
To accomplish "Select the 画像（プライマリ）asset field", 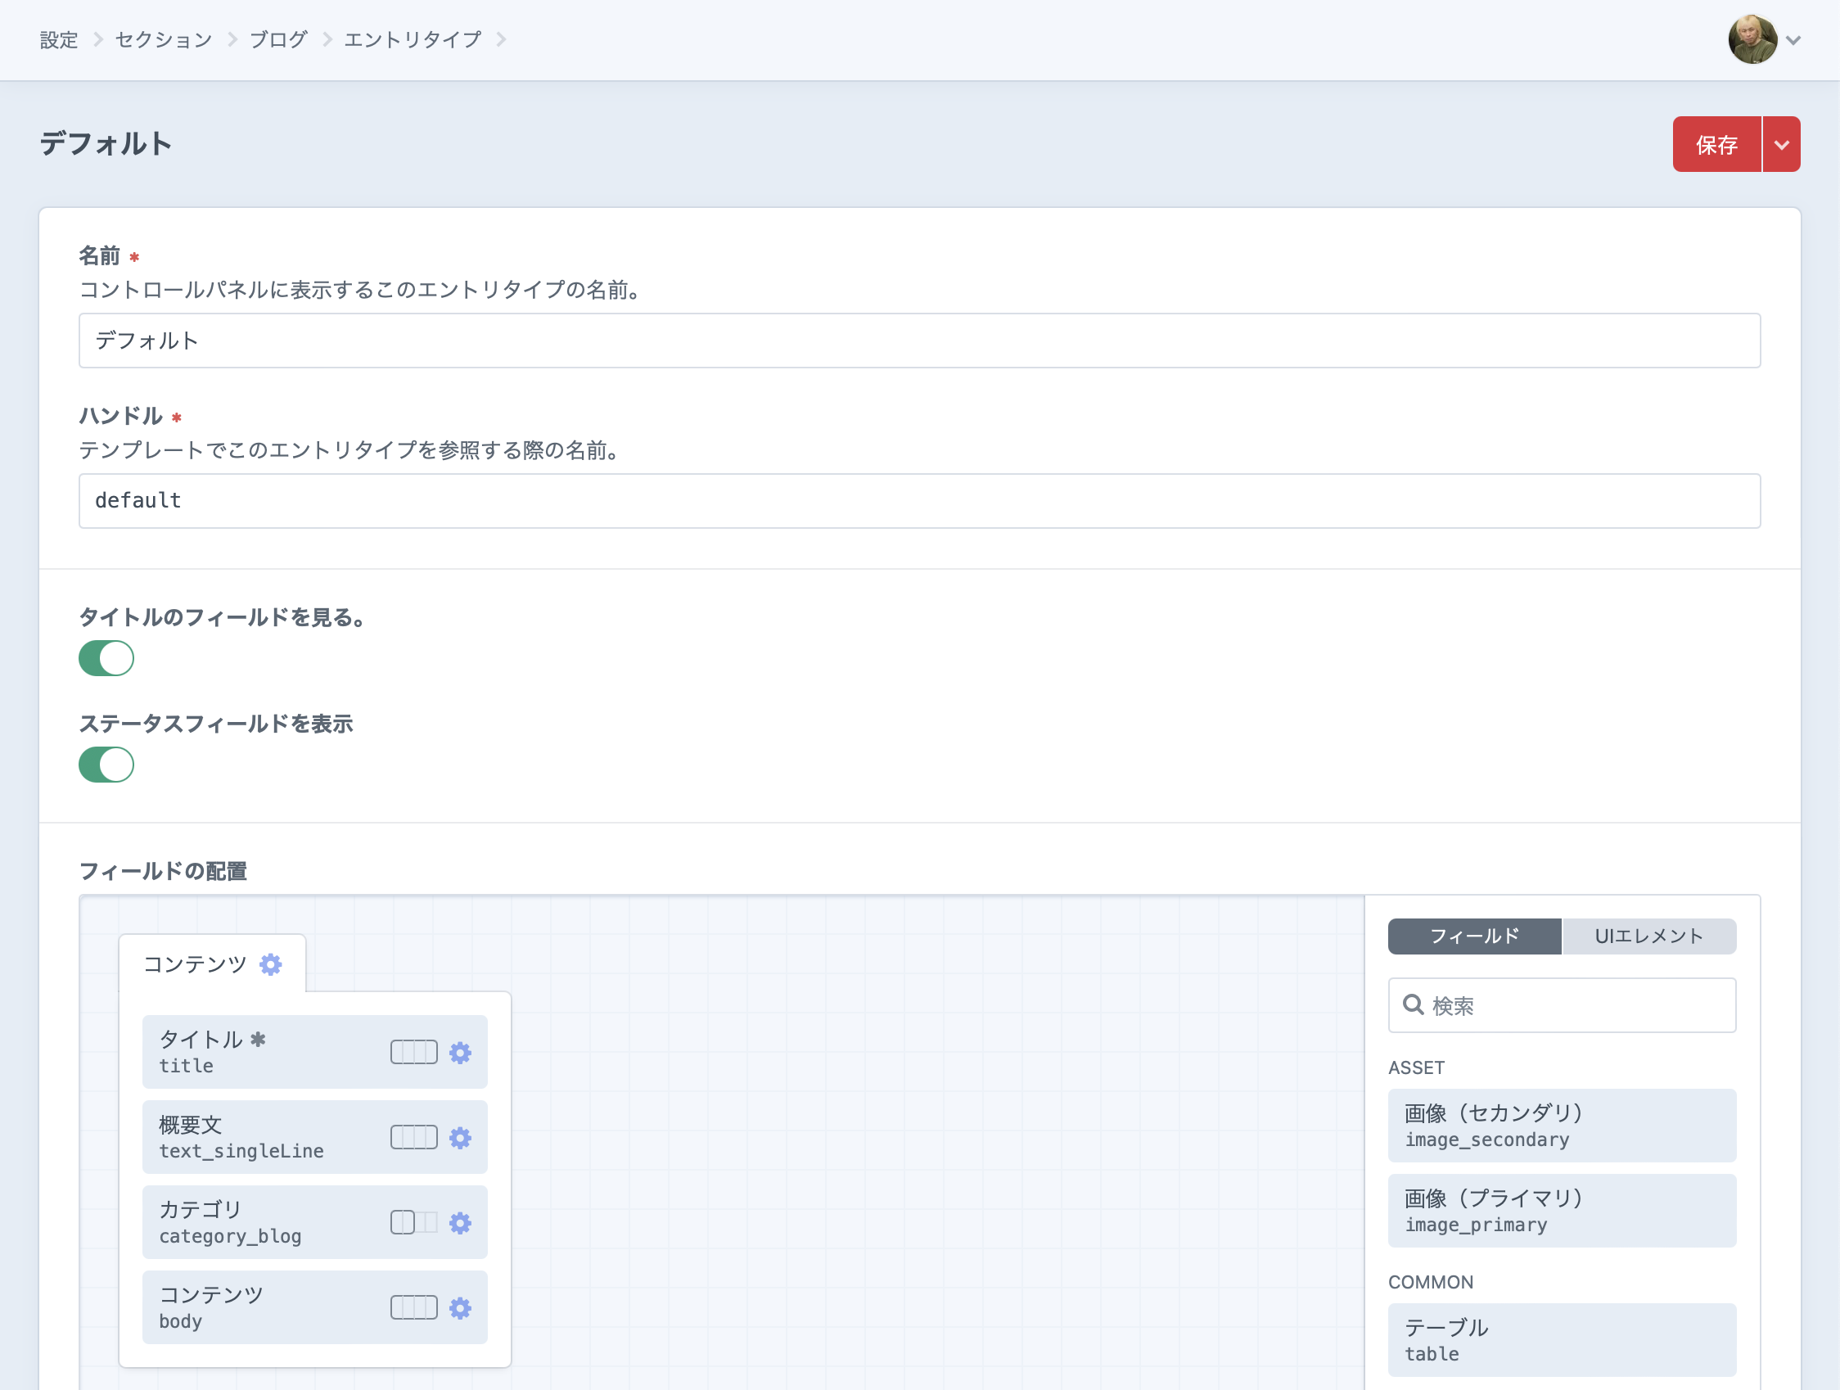I will click(1562, 1212).
